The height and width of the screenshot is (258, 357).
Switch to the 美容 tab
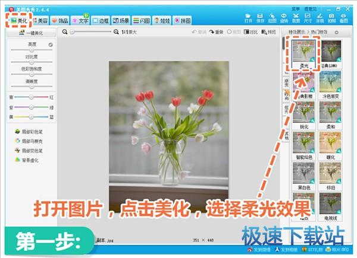(40, 21)
